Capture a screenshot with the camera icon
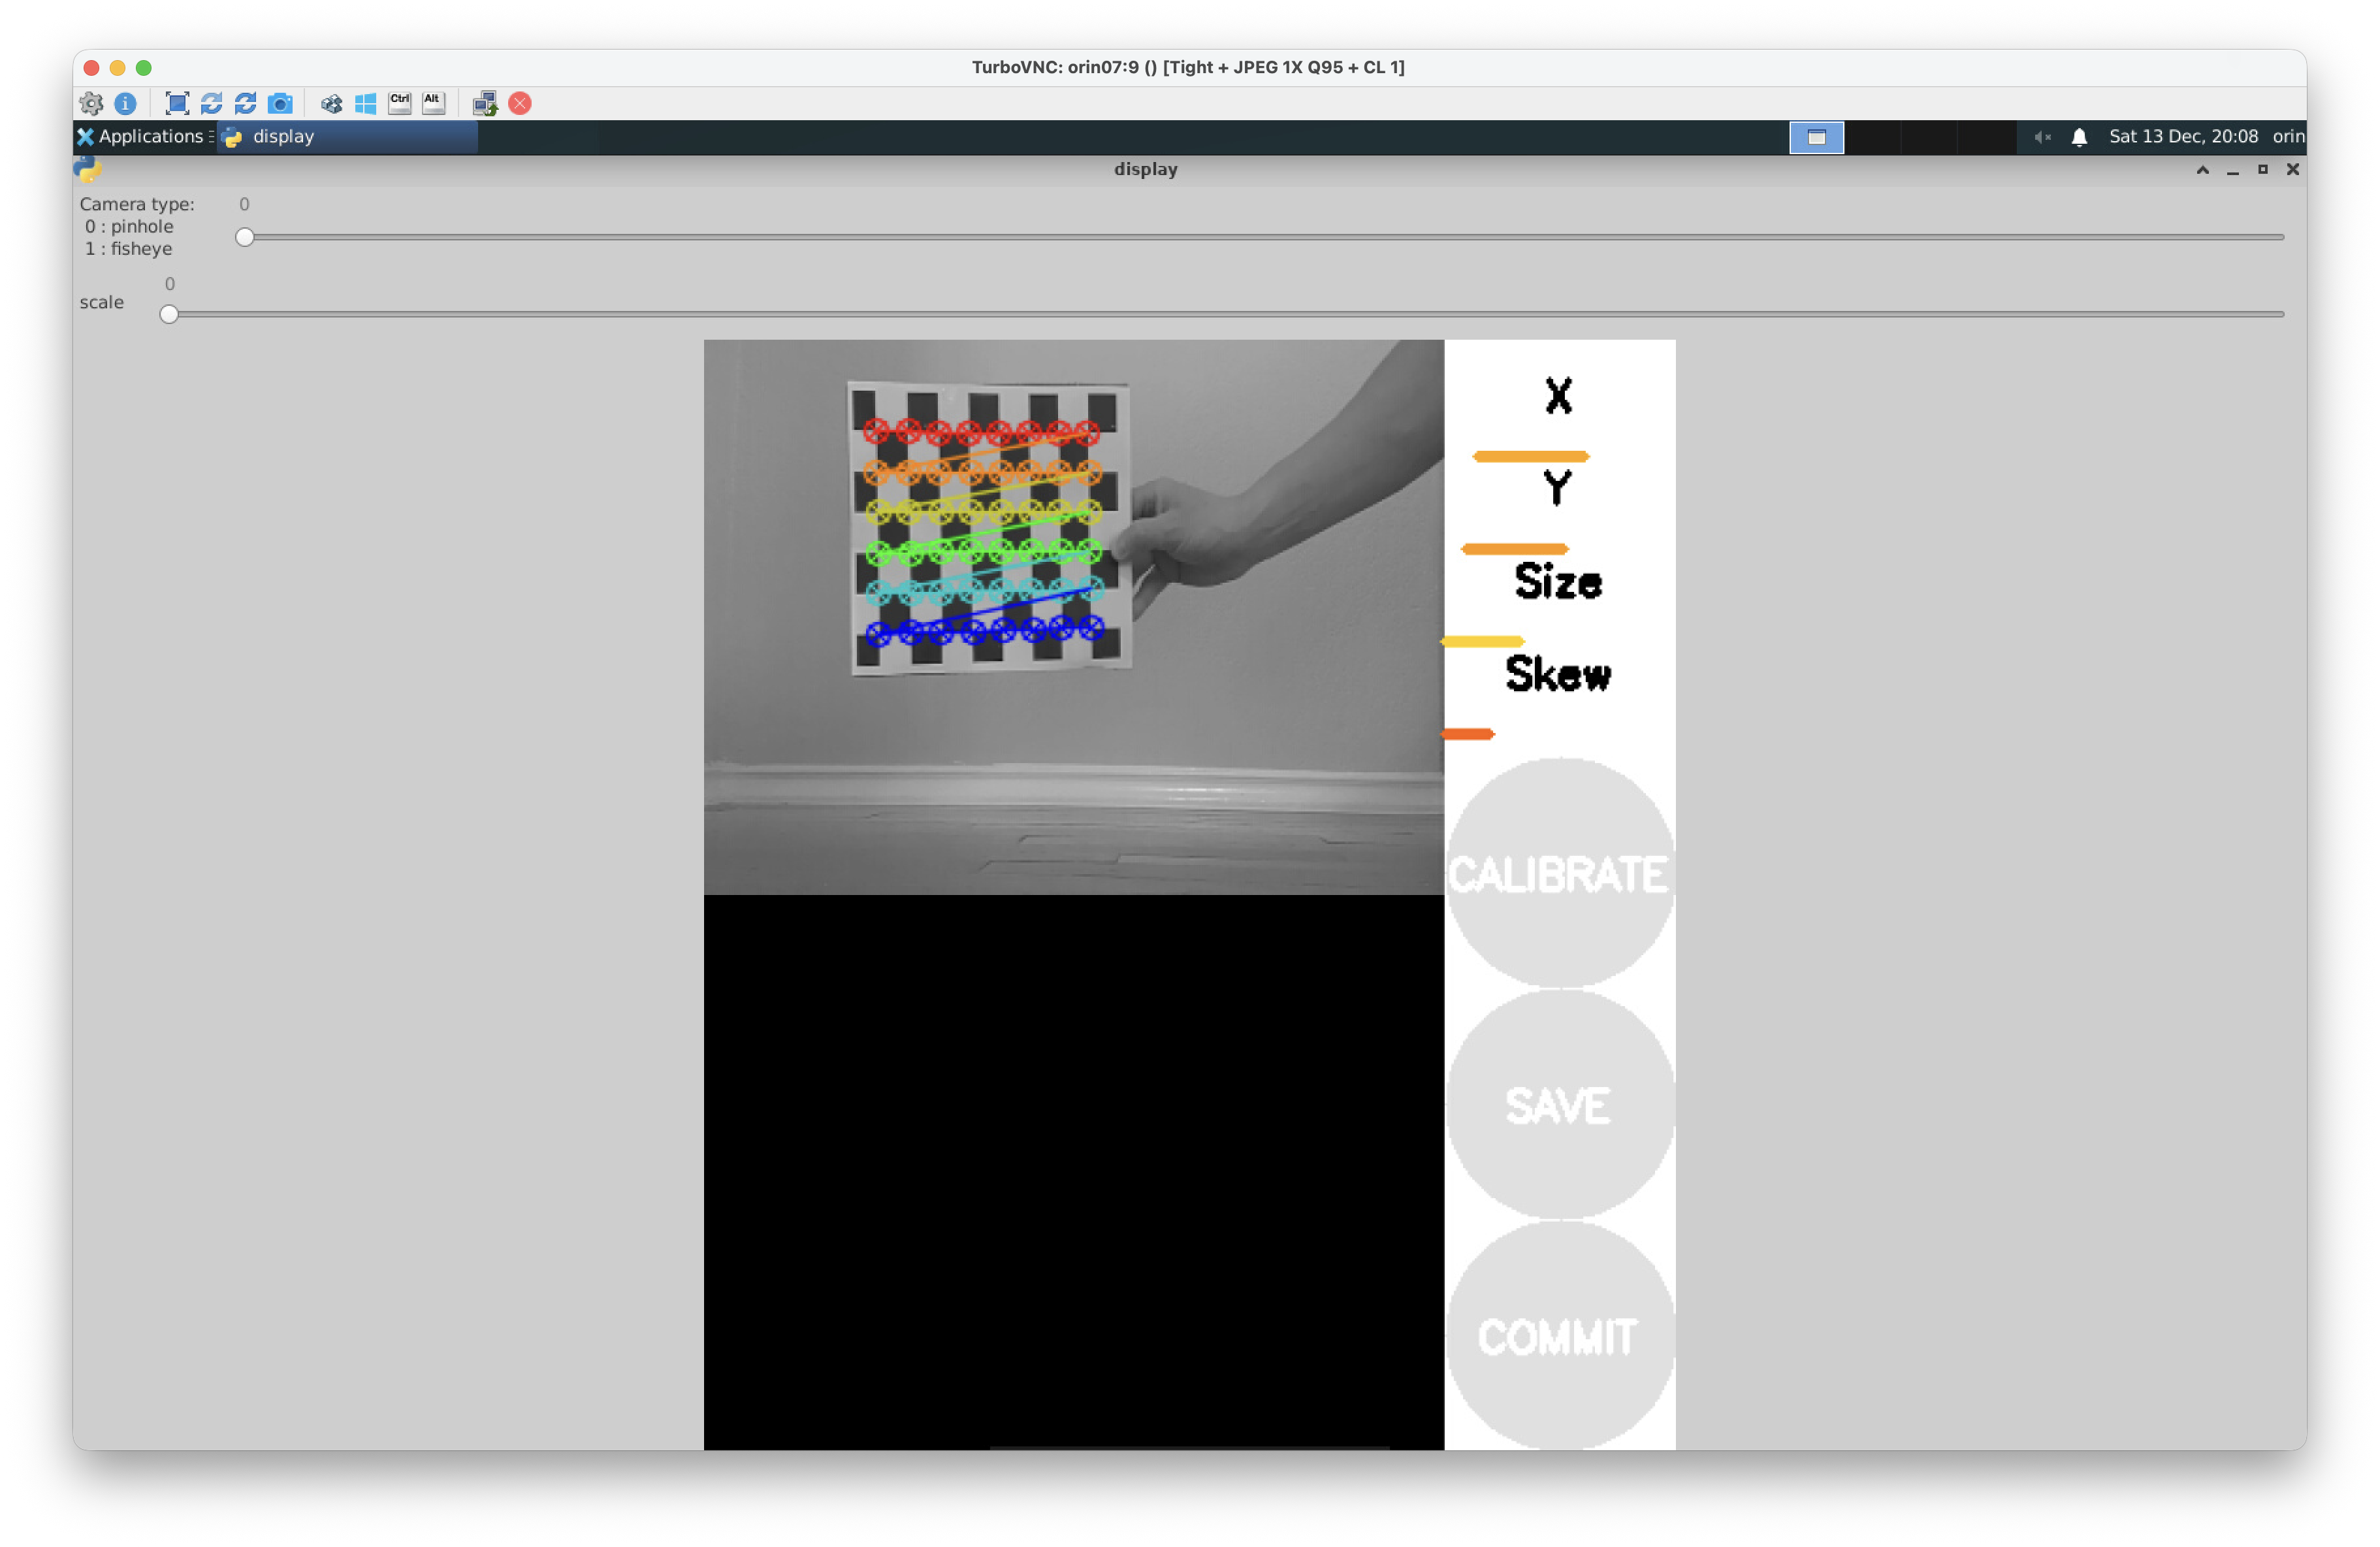This screenshot has width=2380, height=1547. (281, 103)
